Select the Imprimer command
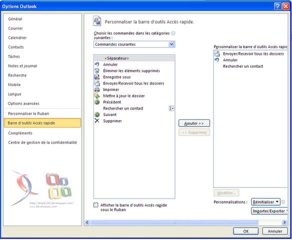The image size is (292, 240). tap(134, 89)
